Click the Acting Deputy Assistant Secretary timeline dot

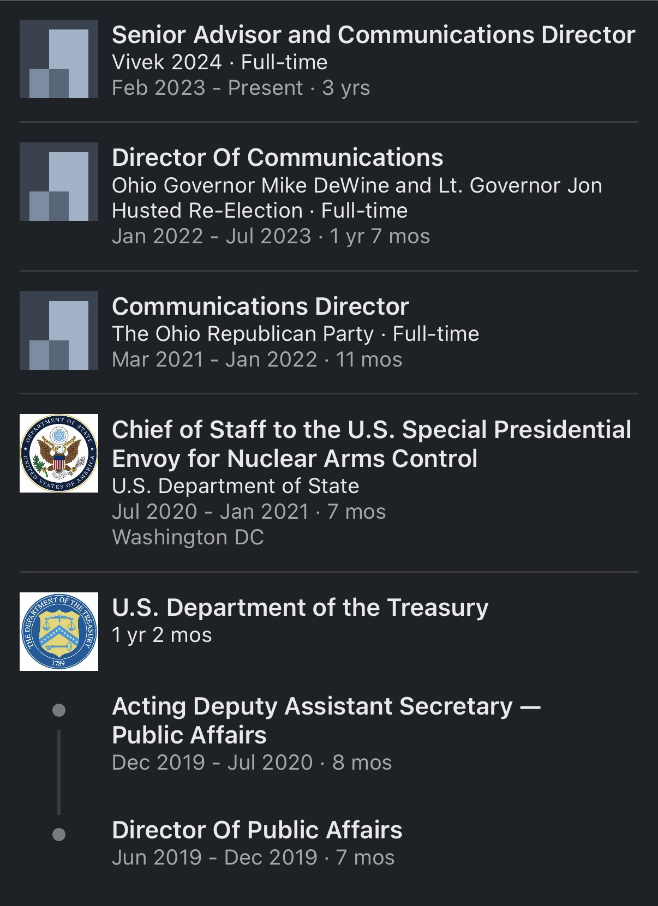(59, 710)
